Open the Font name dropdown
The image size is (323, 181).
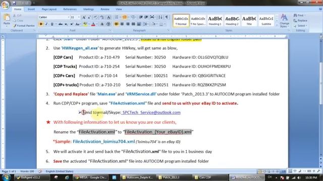pos(69,17)
